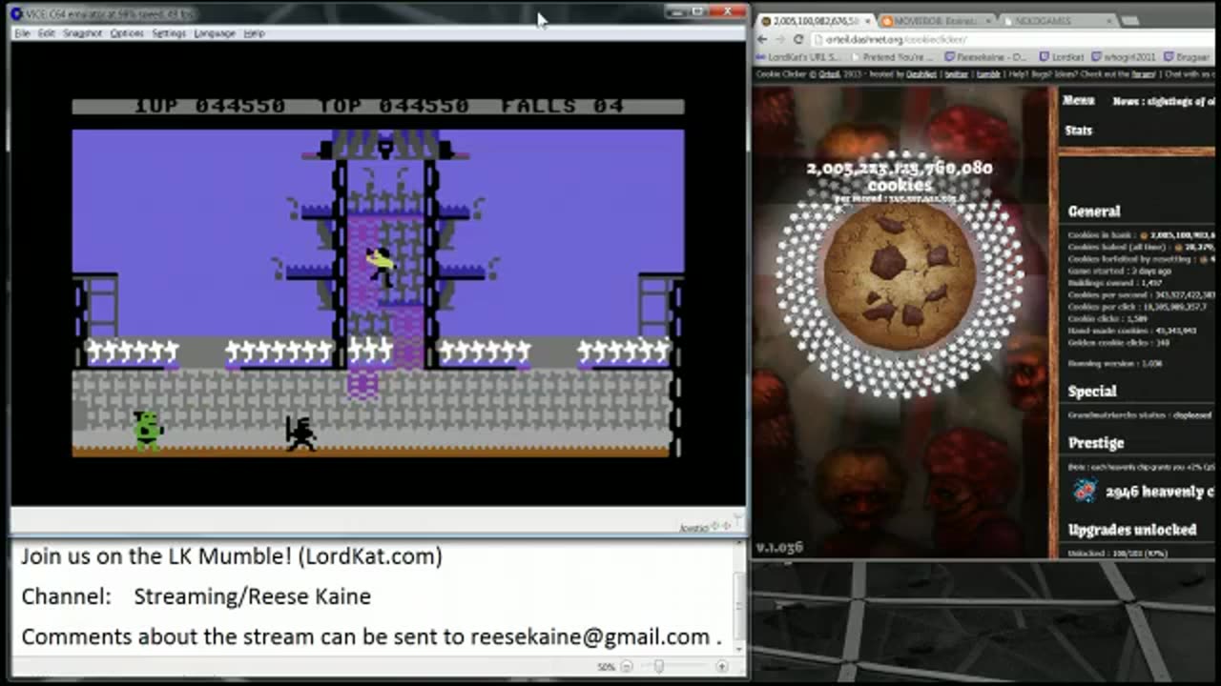Click the zoom in plus button

pyautogui.click(x=722, y=667)
